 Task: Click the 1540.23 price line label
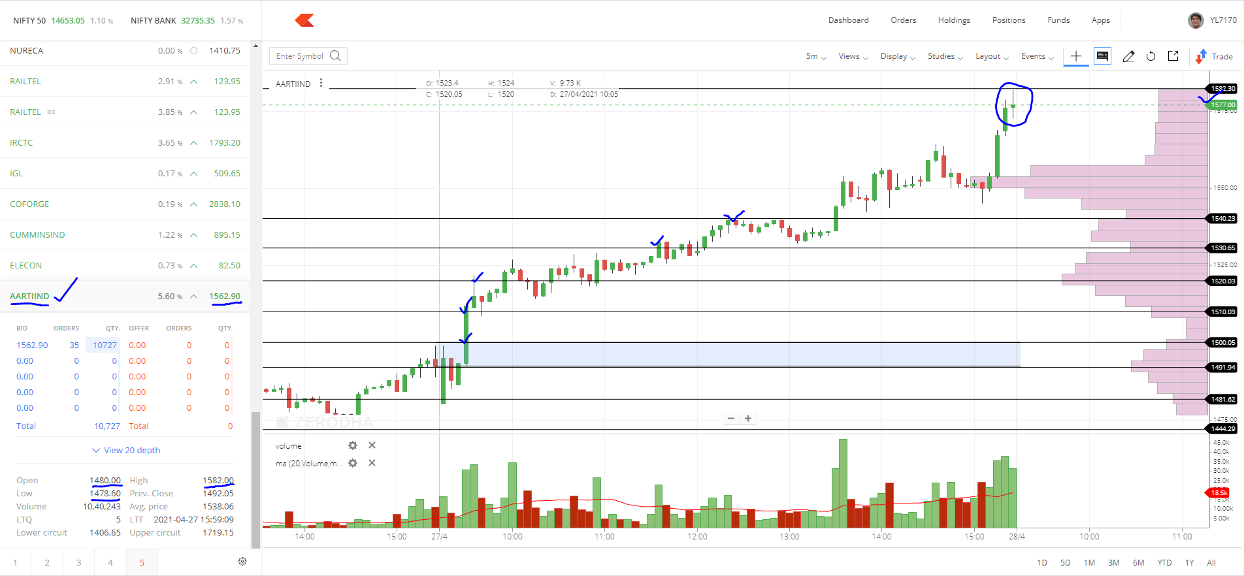coord(1222,218)
